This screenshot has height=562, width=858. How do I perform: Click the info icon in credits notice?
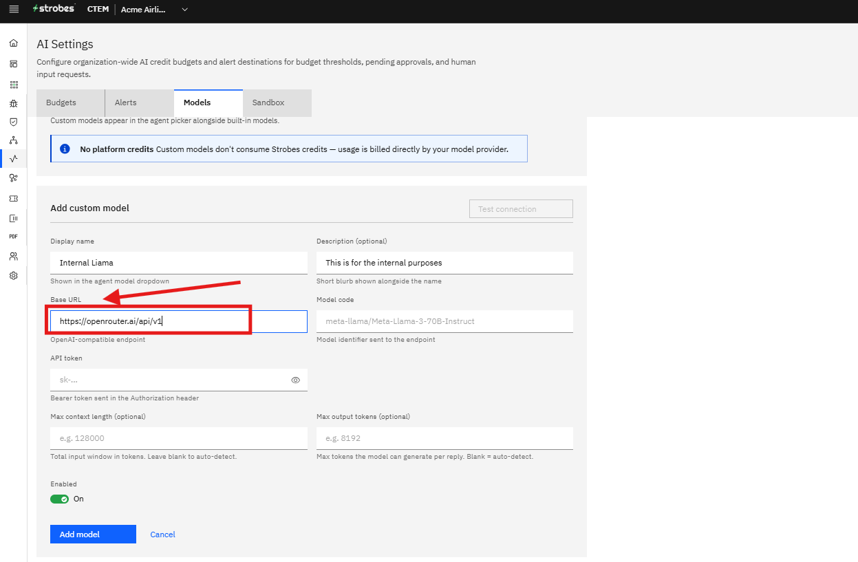coord(65,149)
